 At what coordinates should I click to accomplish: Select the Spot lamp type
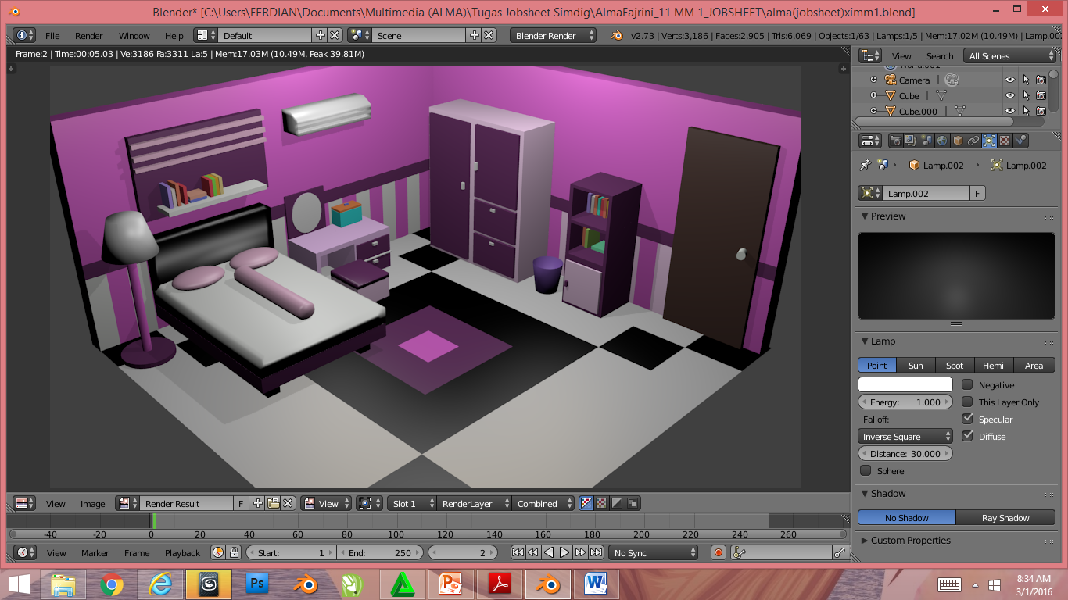click(x=955, y=365)
